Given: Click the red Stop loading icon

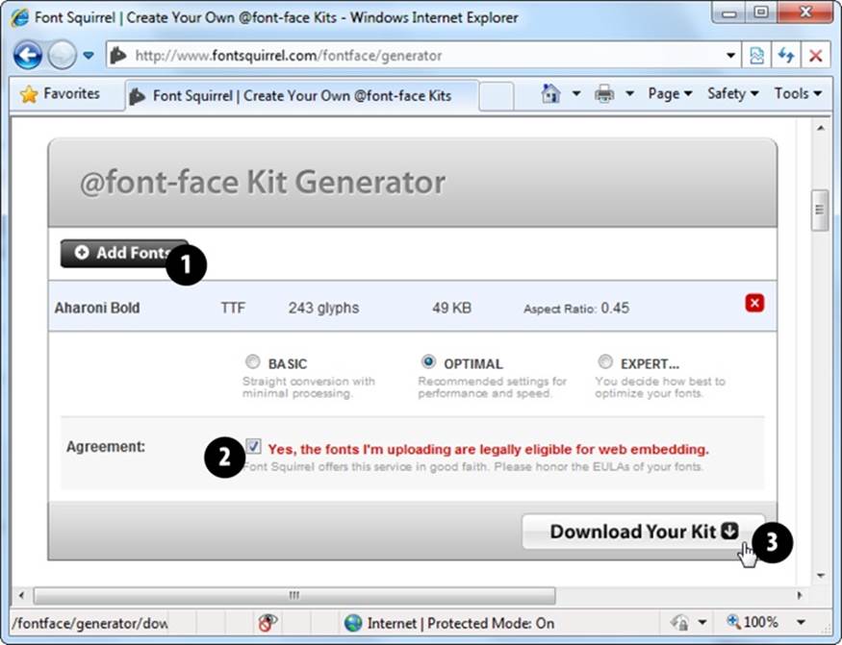Looking at the screenshot, I should tap(815, 55).
